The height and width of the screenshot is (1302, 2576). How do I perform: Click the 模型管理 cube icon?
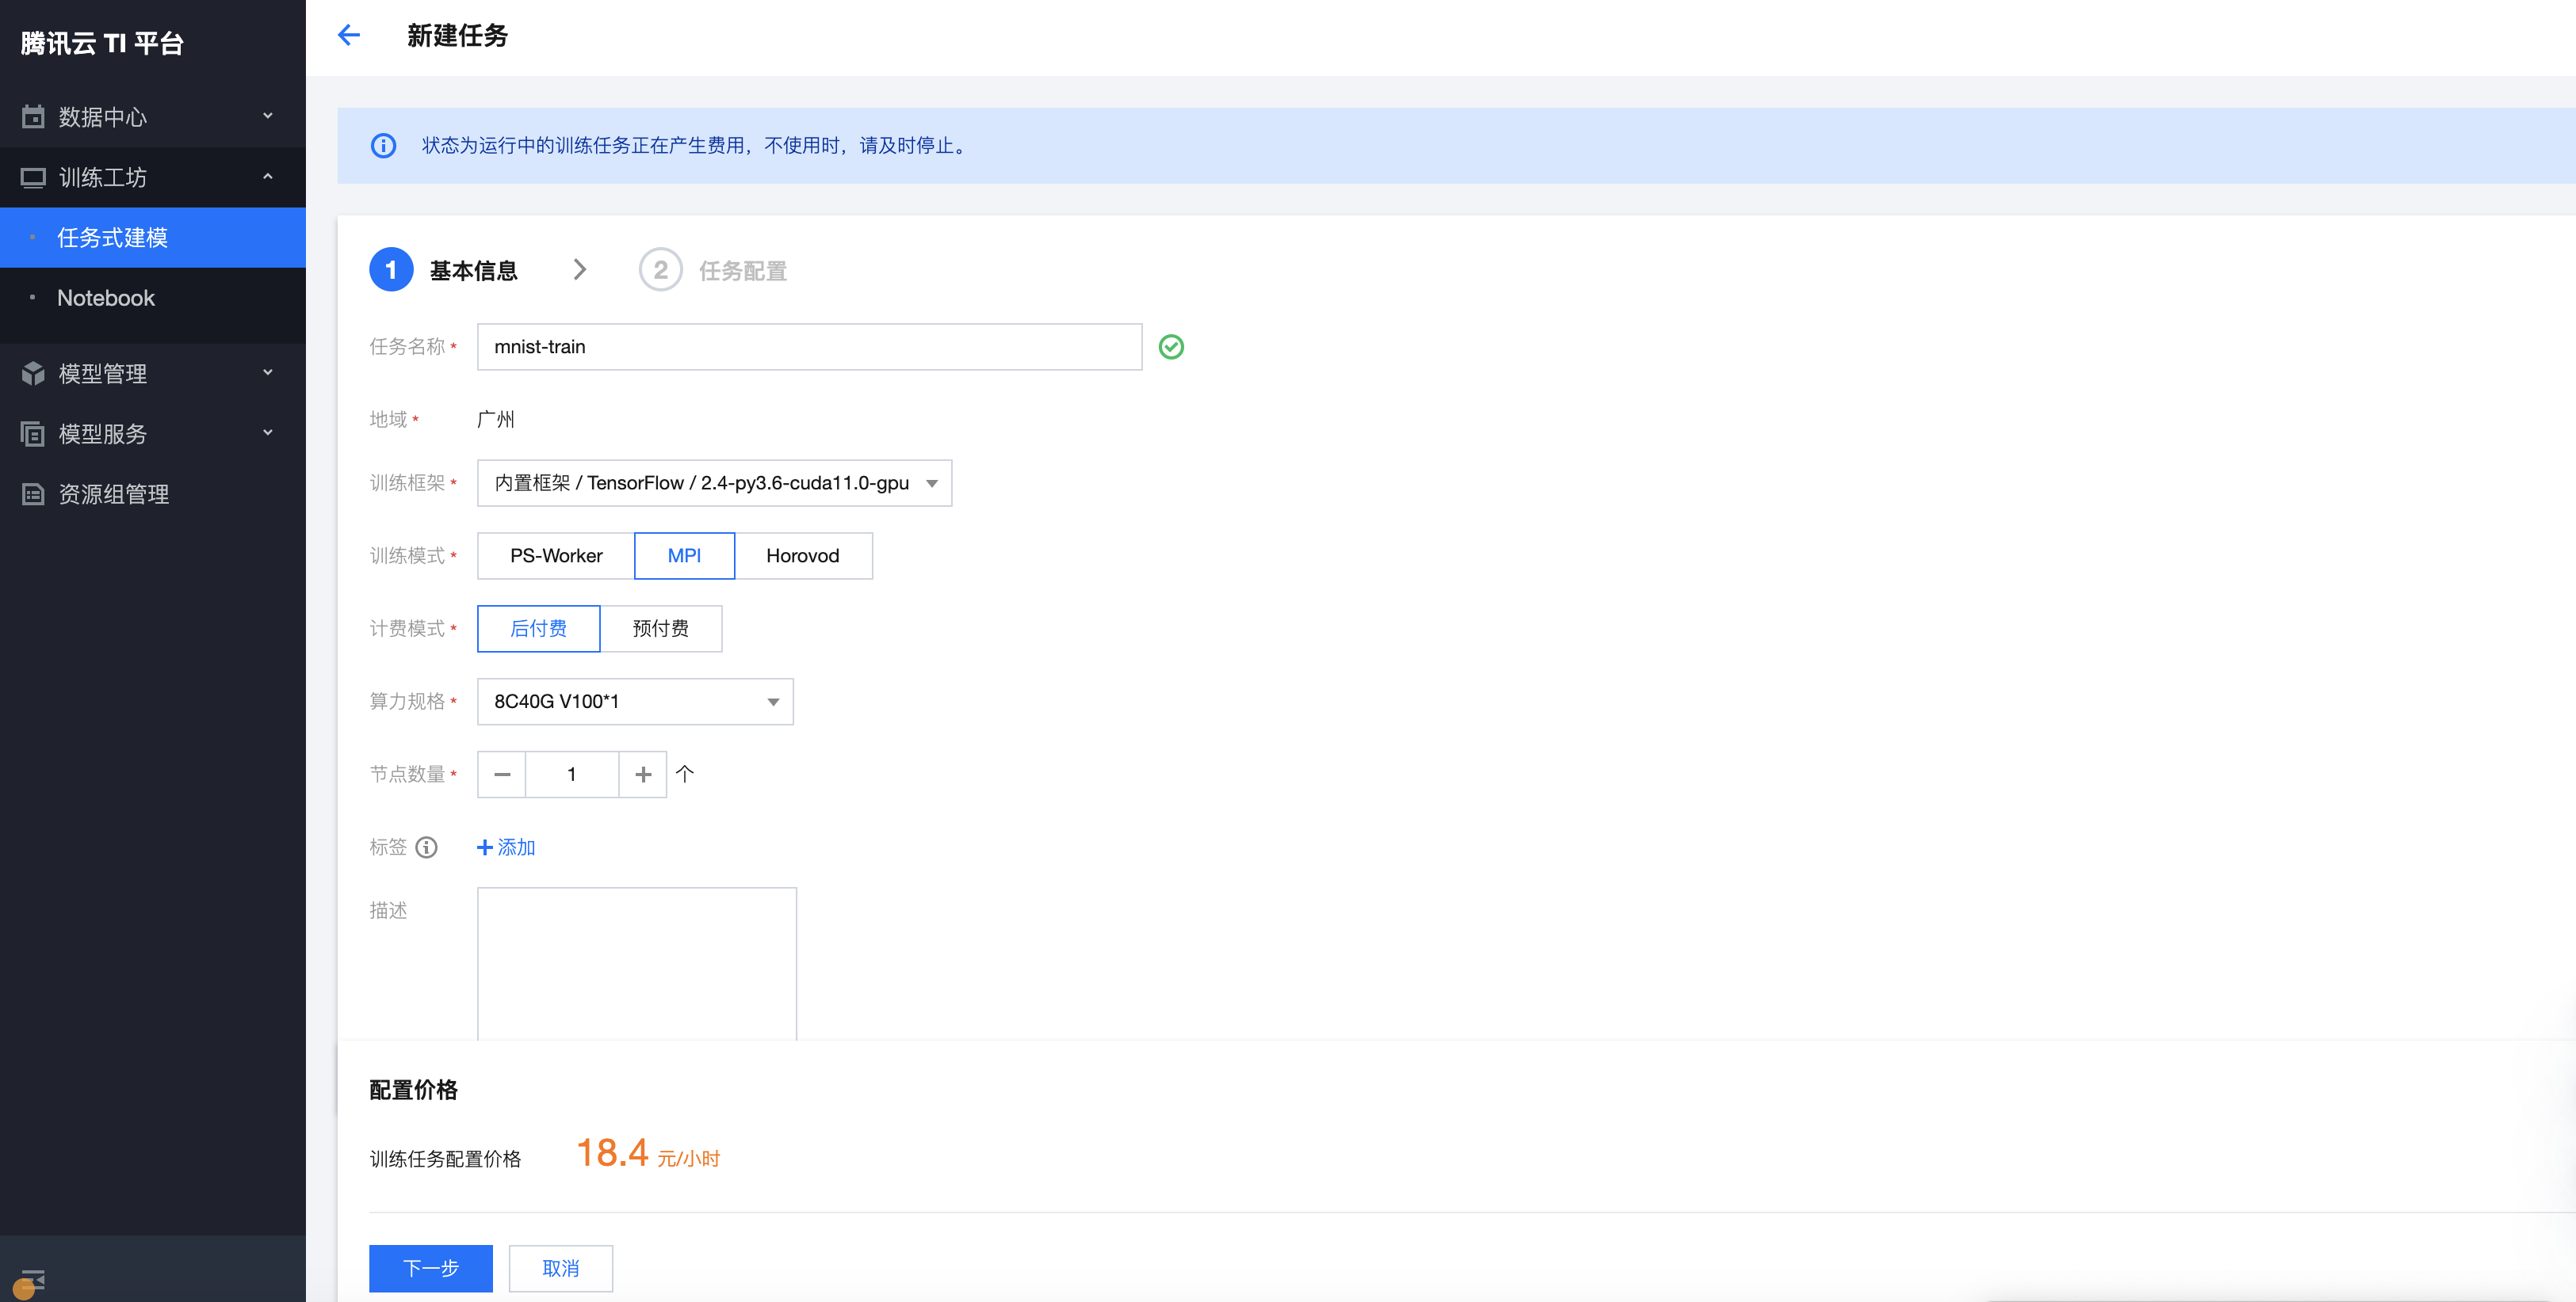click(x=33, y=374)
